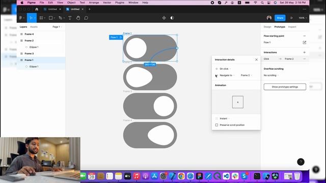The image size is (326, 183).
Task: Click the Create component icon
Action: tap(164, 18)
